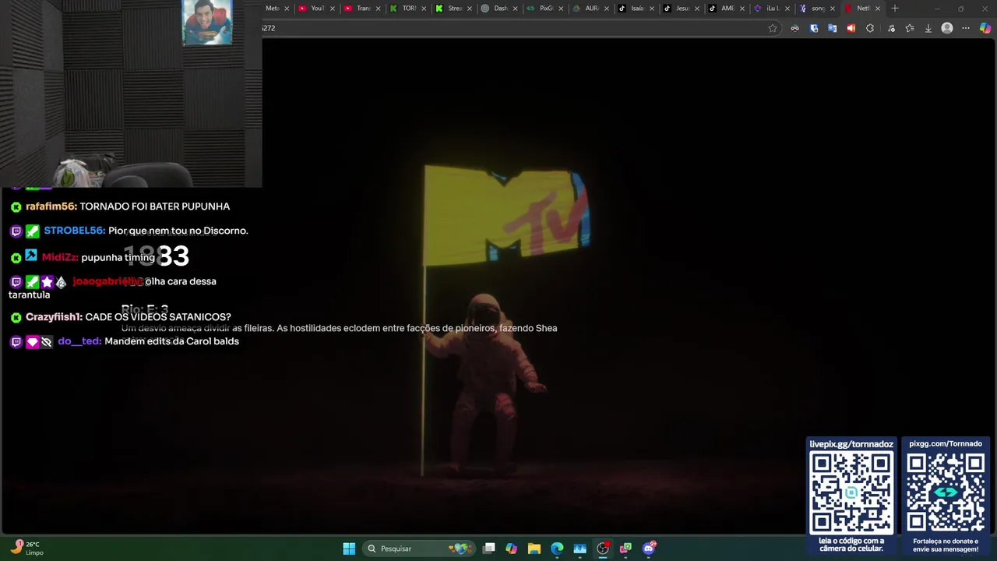Click the Crazyfiish1 chat username
Screen dimensions: 997x561
tap(54, 317)
